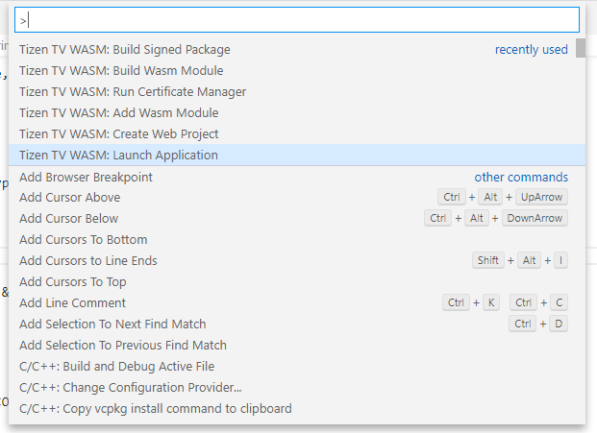Screen dimensions: 597x433
Task: Select Add Selection To Next Find Match
Action: tap(297, 324)
